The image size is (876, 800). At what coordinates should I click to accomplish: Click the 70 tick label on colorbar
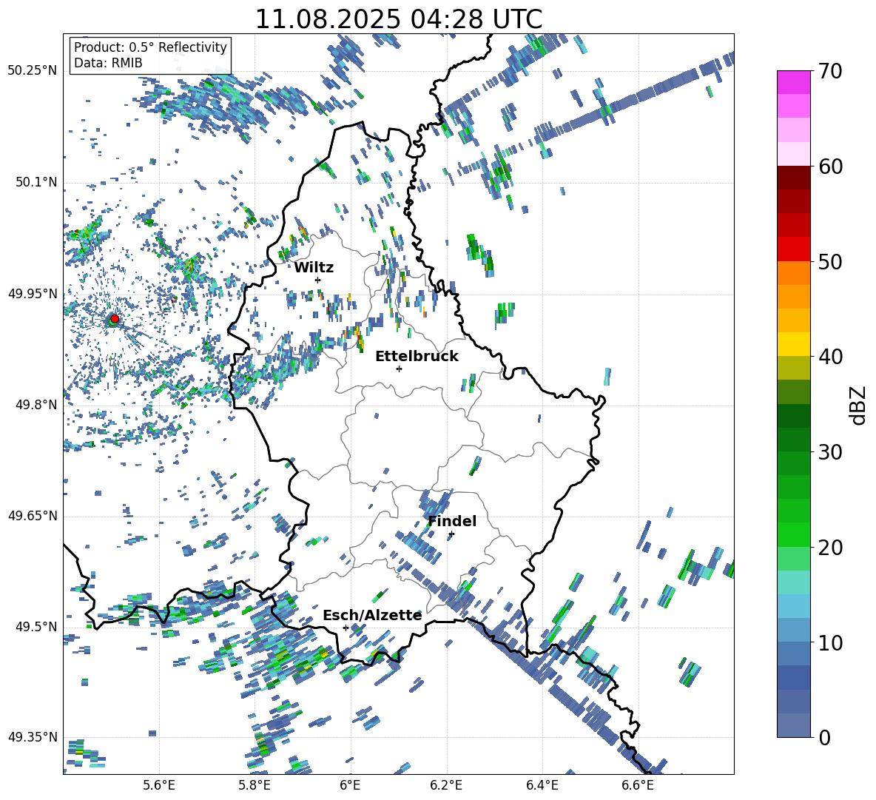tap(831, 71)
